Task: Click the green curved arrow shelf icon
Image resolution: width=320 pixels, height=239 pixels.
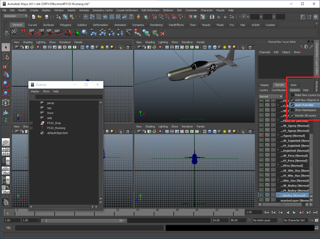Action: [76, 32]
